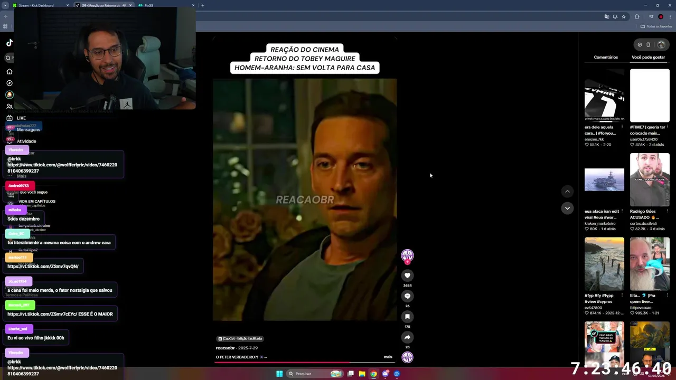Open File Explorer in taskbar

[362, 374]
